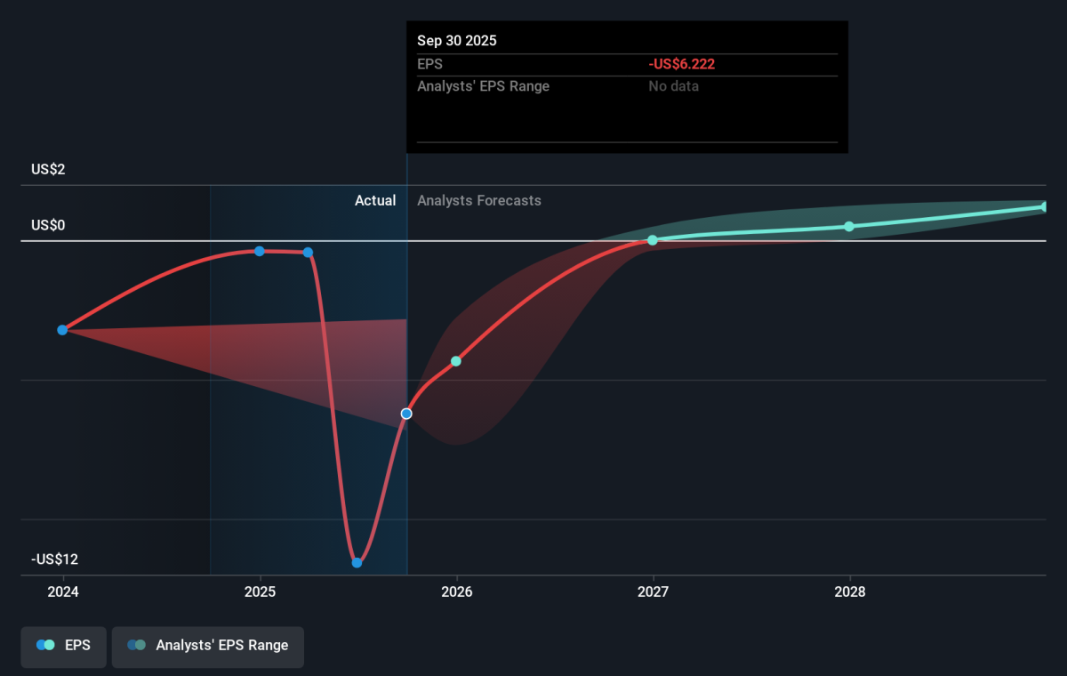Viewport: 1067px width, 676px height.
Task: Select the lowest EPS point near -US$12
Action: click(x=357, y=562)
